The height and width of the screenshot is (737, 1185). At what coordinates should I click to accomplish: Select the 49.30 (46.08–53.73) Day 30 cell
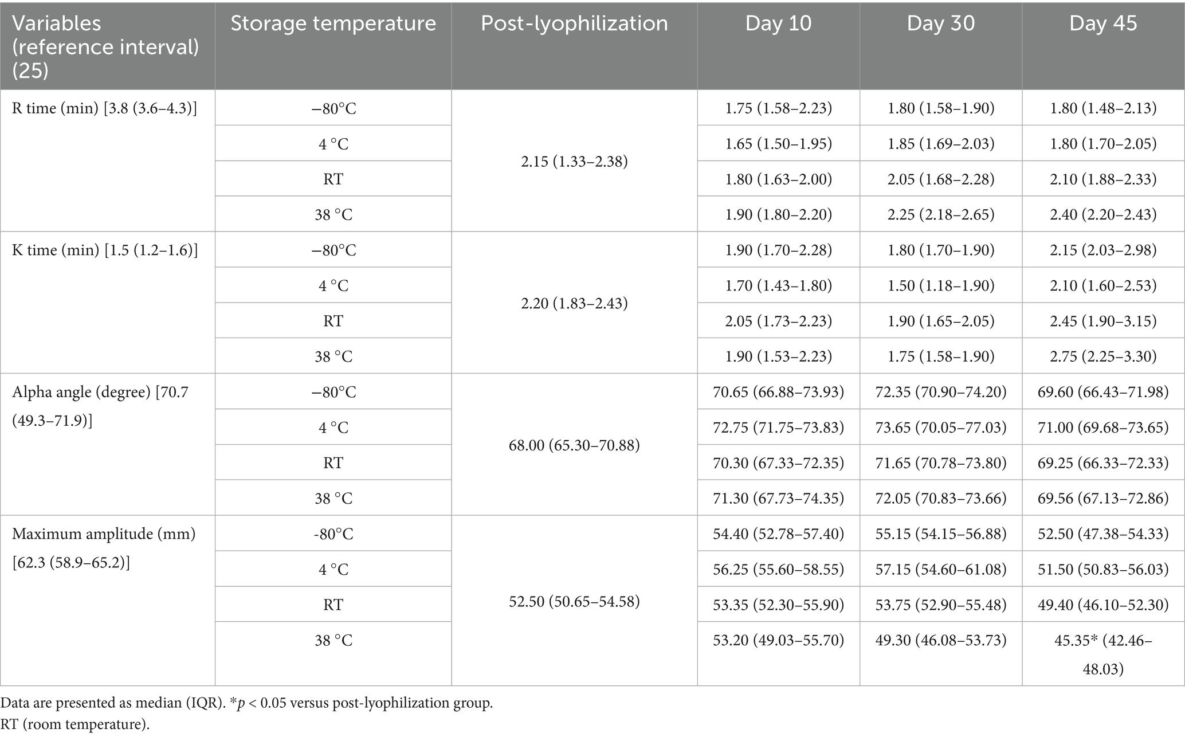point(941,654)
